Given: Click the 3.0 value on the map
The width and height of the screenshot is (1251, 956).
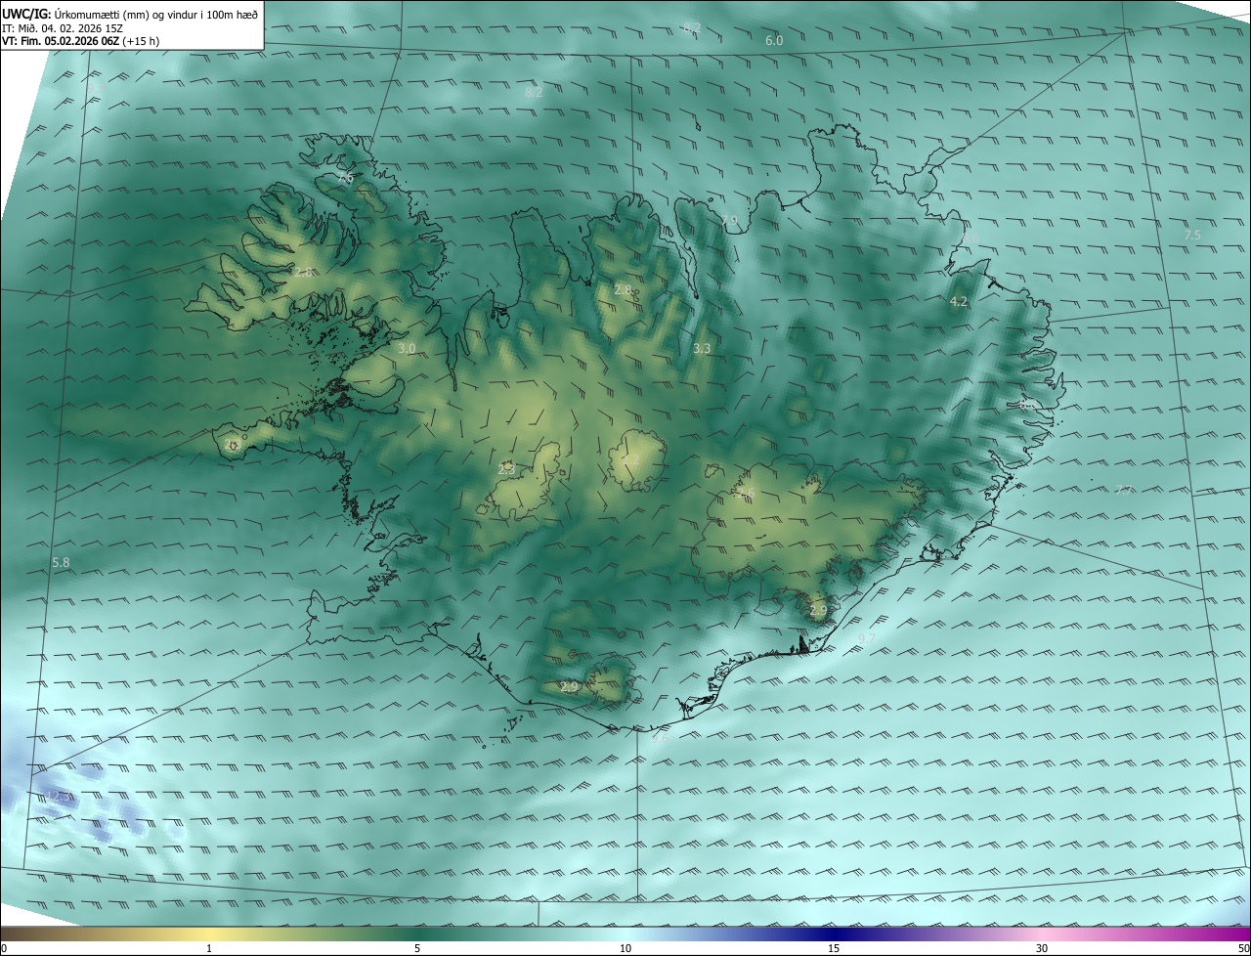Looking at the screenshot, I should [407, 348].
